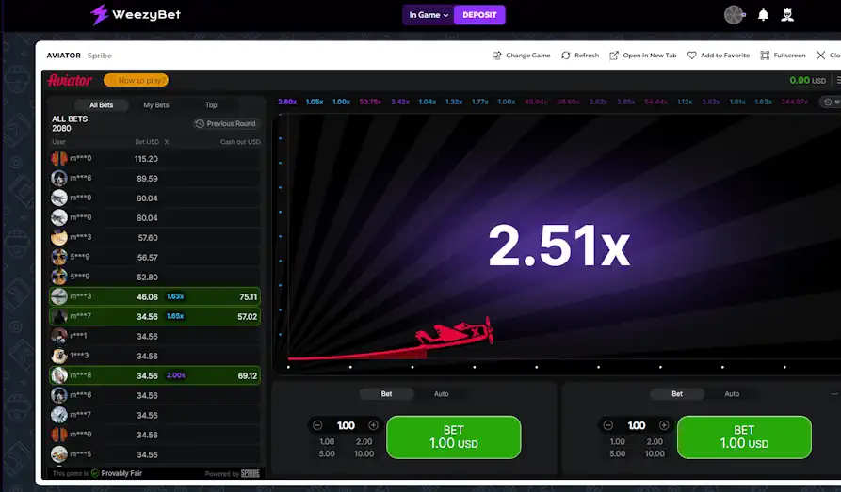Increase right bet amount with plus
Image resolution: width=841 pixels, height=492 pixels.
[663, 425]
